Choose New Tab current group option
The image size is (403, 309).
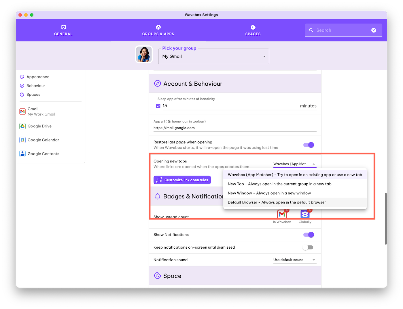pos(295,184)
